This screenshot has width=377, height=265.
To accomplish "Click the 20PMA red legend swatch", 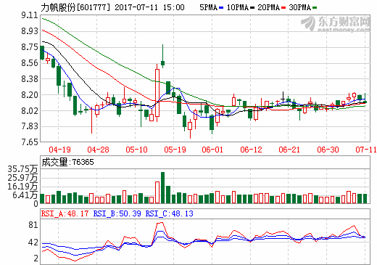I will click(x=283, y=8).
